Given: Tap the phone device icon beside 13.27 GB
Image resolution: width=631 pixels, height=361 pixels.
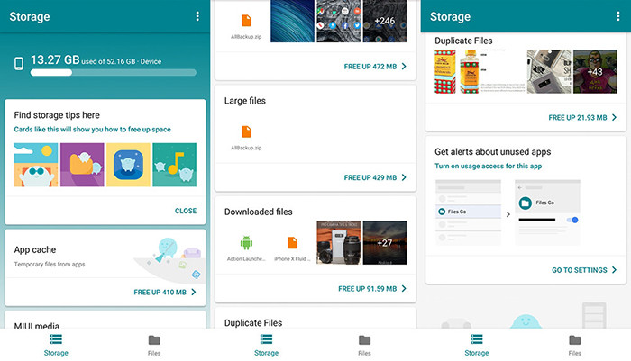Looking at the screenshot, I should pyautogui.click(x=18, y=63).
